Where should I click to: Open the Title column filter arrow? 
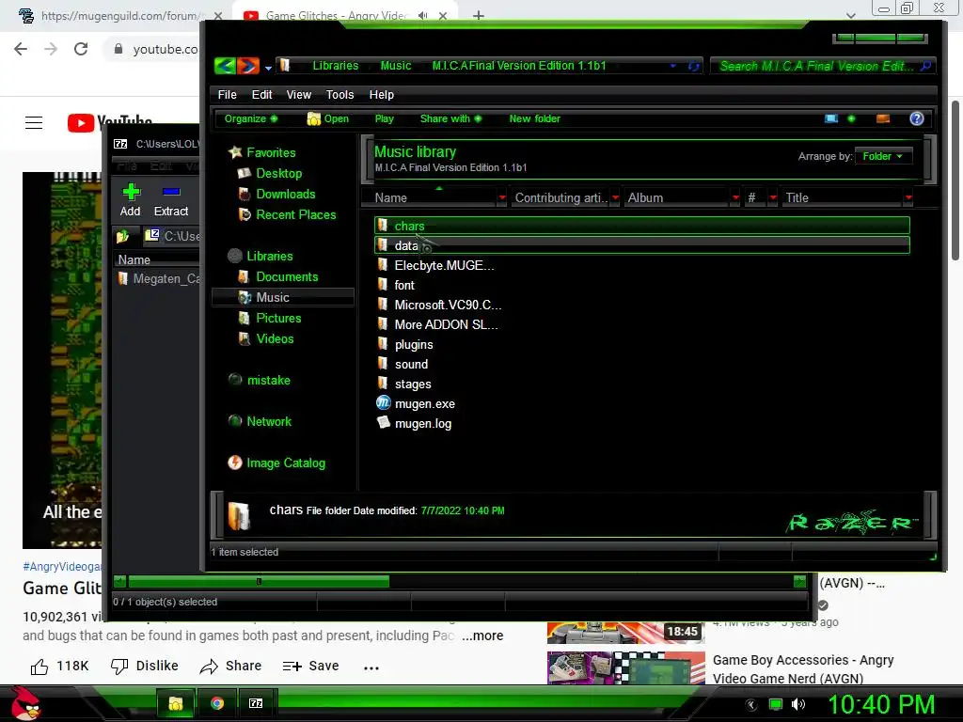pyautogui.click(x=908, y=197)
